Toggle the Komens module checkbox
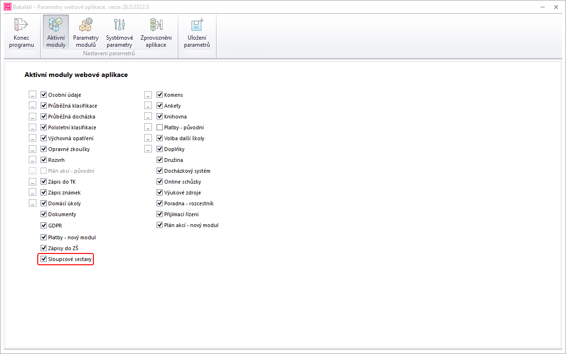This screenshot has width=566, height=354. click(160, 95)
